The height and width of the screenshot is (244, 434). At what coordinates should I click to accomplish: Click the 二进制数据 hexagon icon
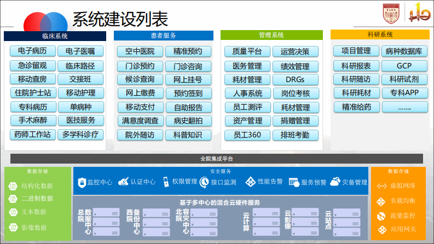coord(13,199)
